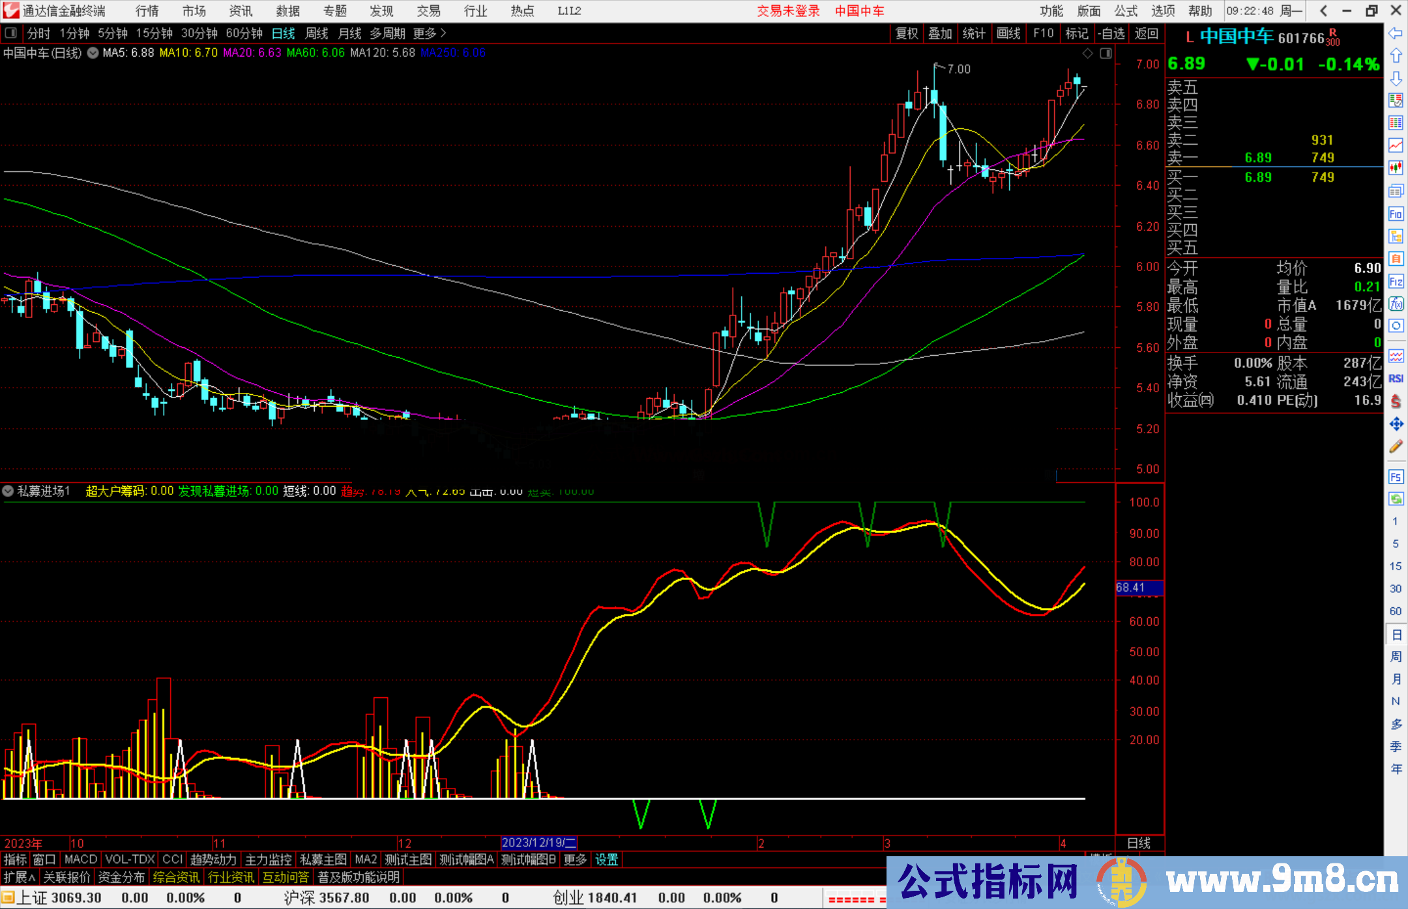Screen dimensions: 1408x909
Task: Open the FS icon in right sidebar
Action: (1396, 477)
